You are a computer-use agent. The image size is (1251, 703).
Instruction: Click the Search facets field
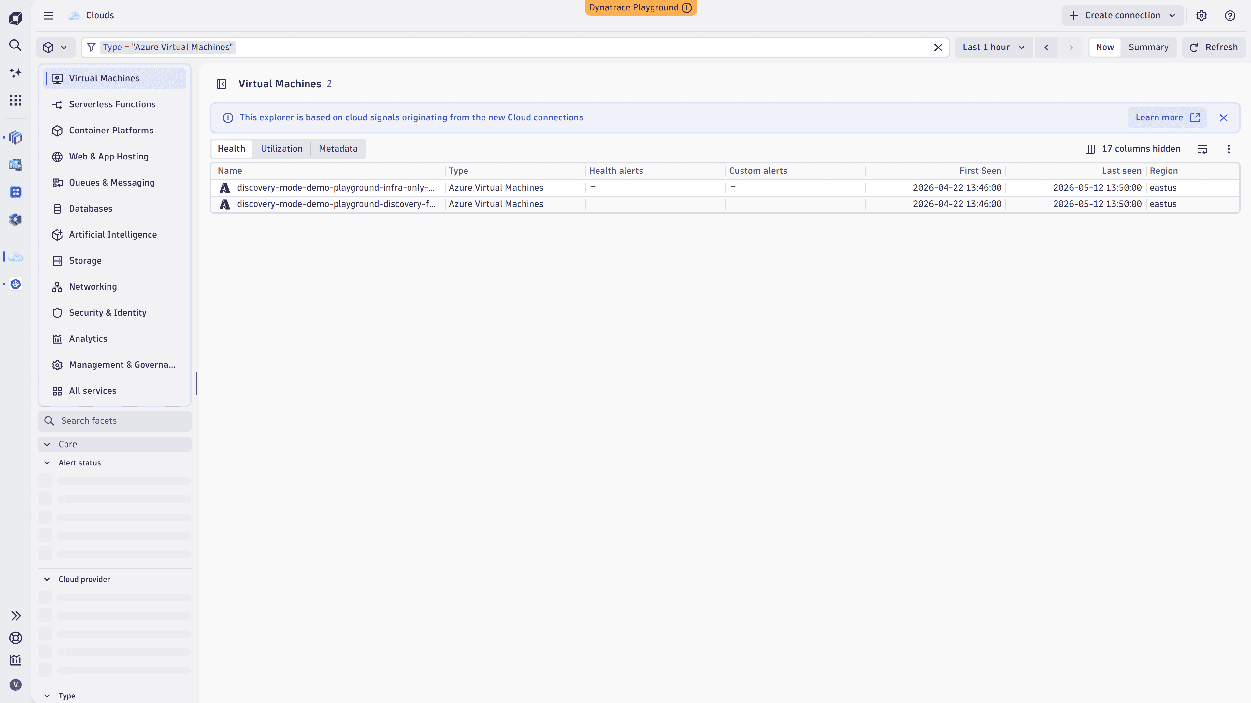(115, 421)
